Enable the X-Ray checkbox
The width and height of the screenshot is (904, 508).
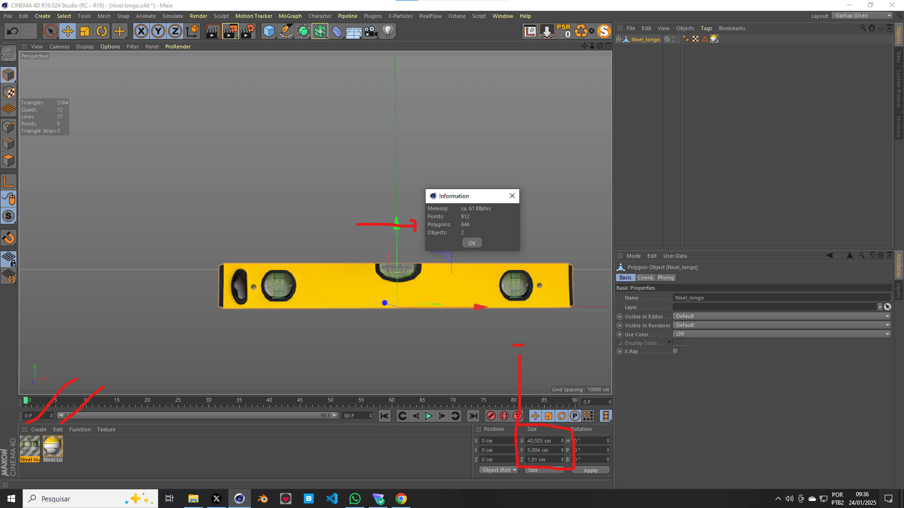coord(675,351)
